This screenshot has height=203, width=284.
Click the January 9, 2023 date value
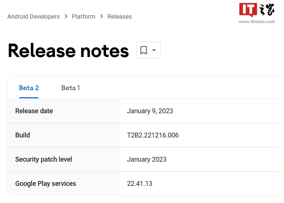coord(150,111)
